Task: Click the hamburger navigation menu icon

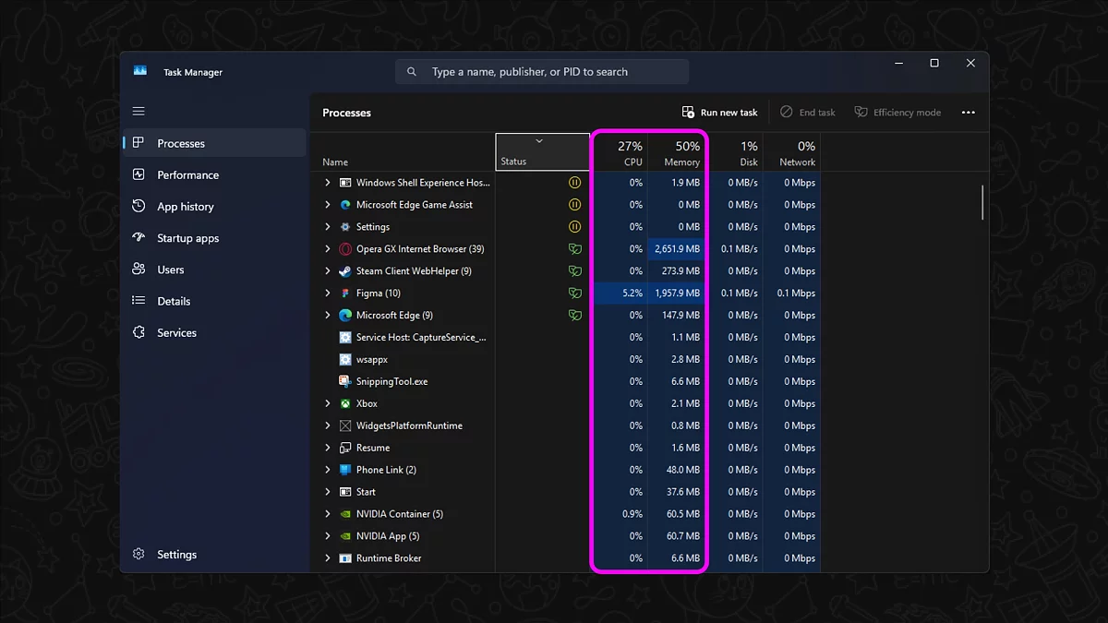Action: [138, 112]
